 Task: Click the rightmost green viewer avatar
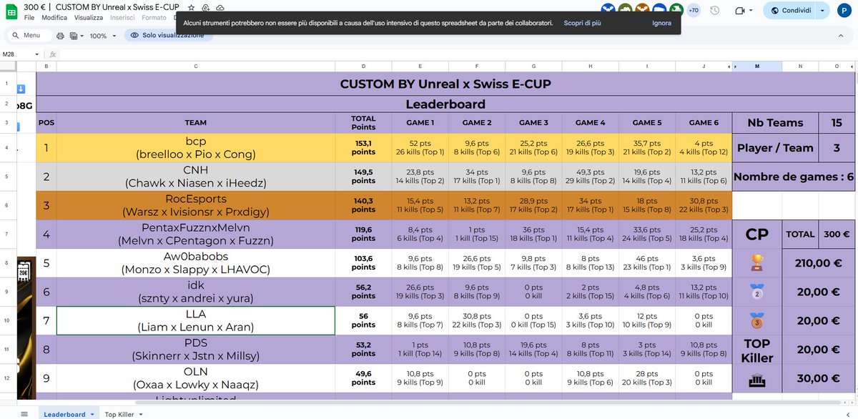[675, 9]
